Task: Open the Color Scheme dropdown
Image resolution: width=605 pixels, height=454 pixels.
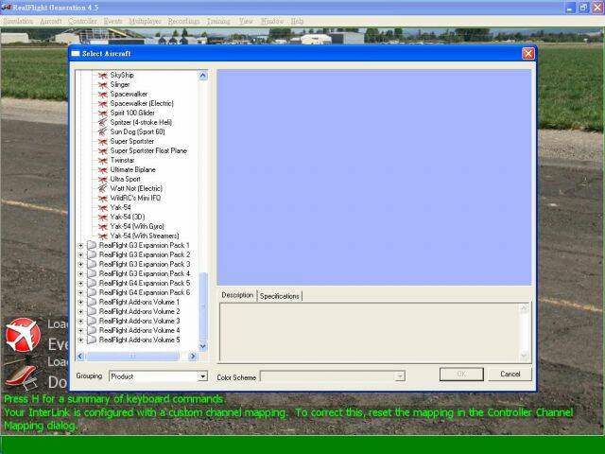Action: click(x=400, y=376)
